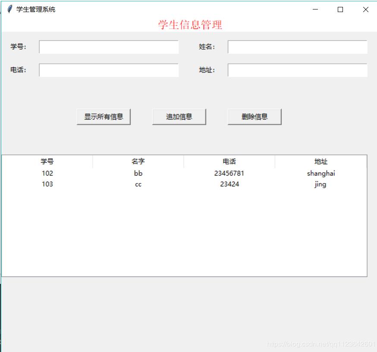
Task: Click the blog.csdn.net watermark link
Action: click(x=321, y=345)
